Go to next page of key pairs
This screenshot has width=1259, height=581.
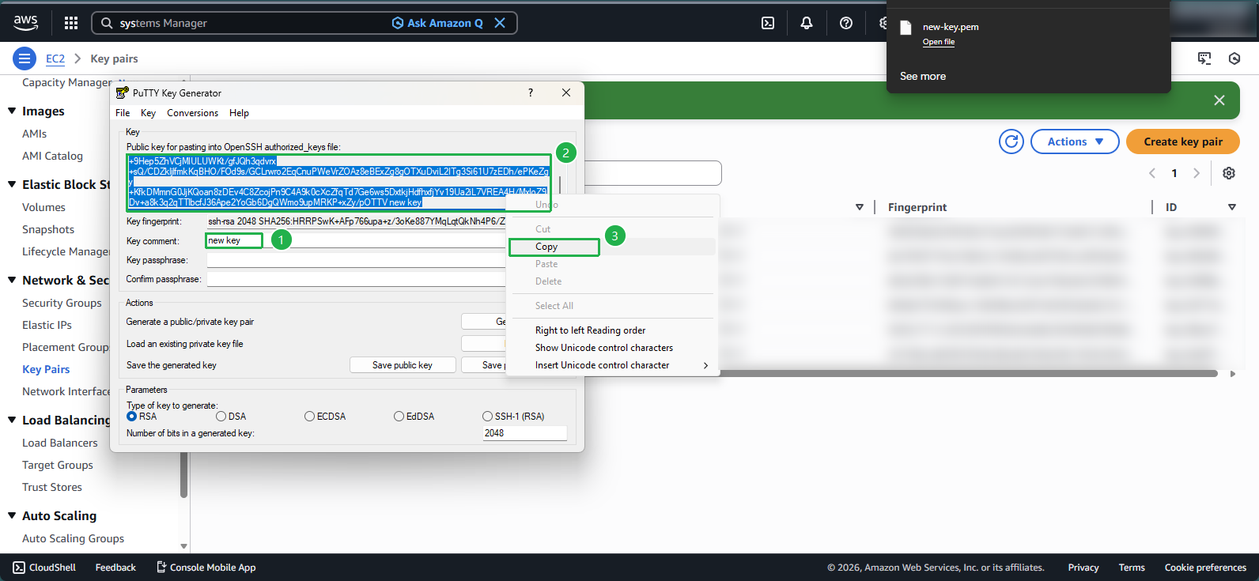click(1197, 173)
